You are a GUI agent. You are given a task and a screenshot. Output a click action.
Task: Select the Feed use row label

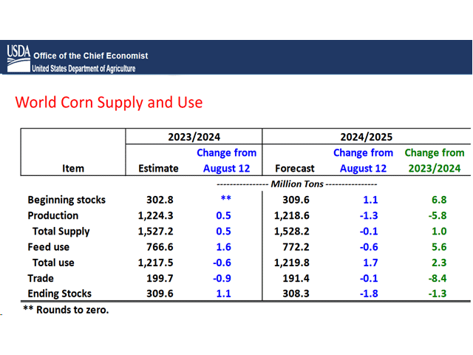[51, 246]
